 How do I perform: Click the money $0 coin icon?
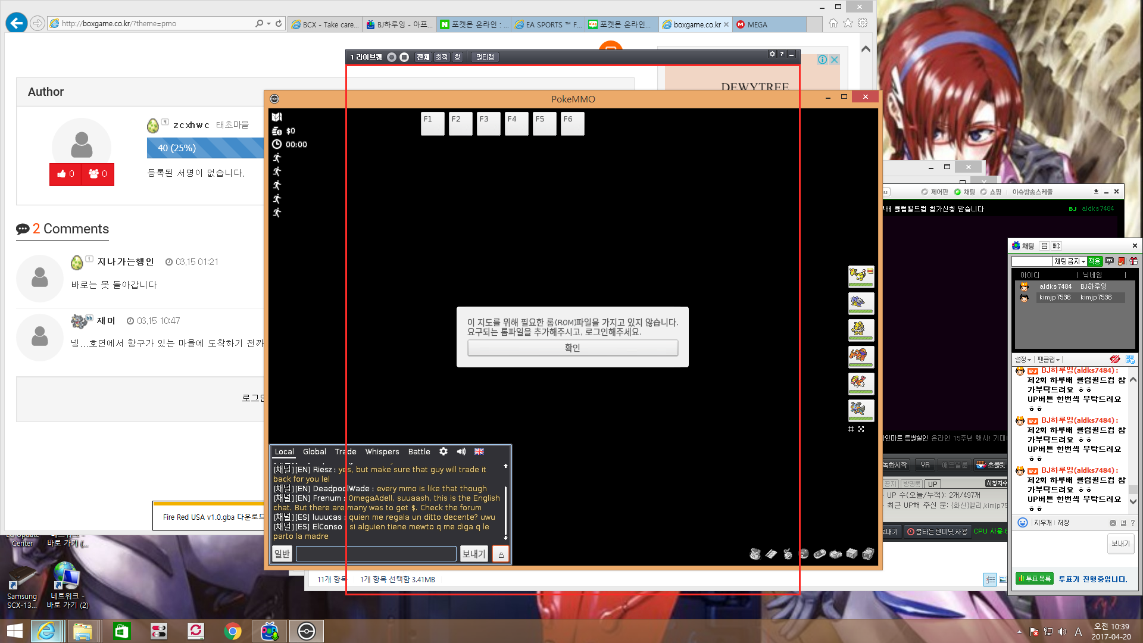(277, 131)
